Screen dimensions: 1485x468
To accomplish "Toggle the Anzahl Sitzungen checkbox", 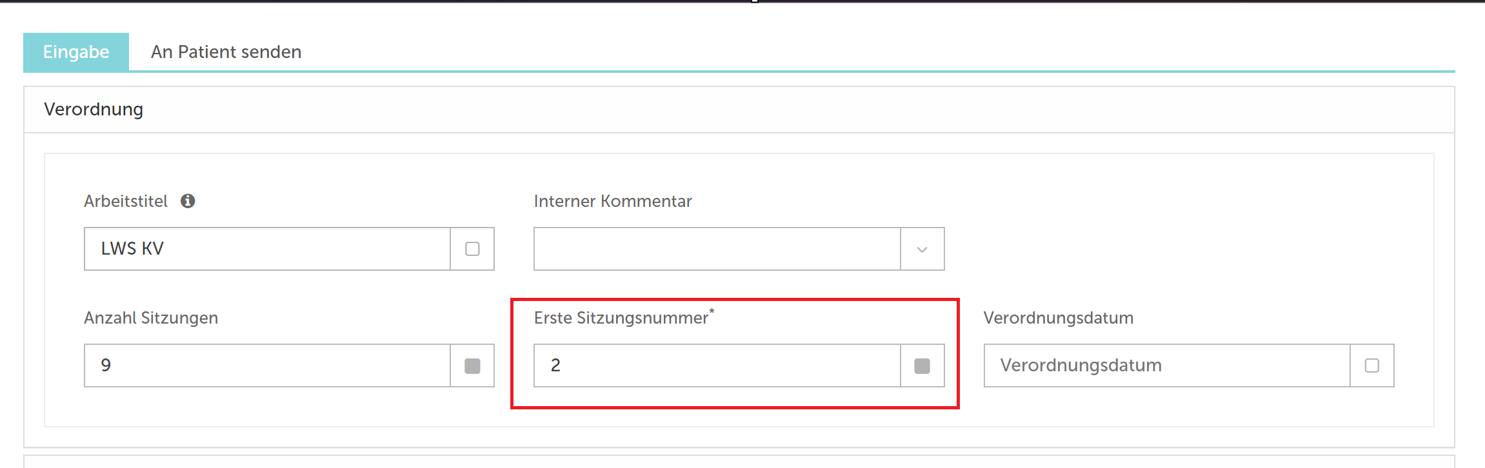I will 472,366.
